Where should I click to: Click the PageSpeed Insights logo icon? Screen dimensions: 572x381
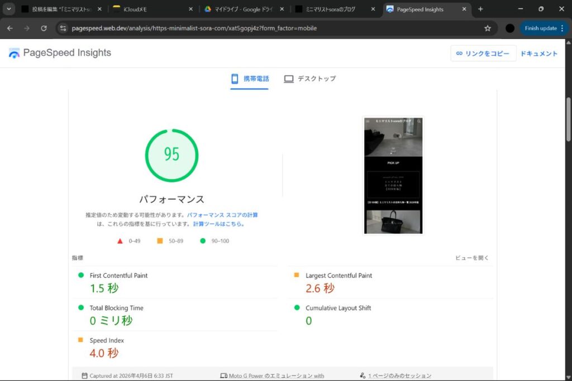(14, 53)
